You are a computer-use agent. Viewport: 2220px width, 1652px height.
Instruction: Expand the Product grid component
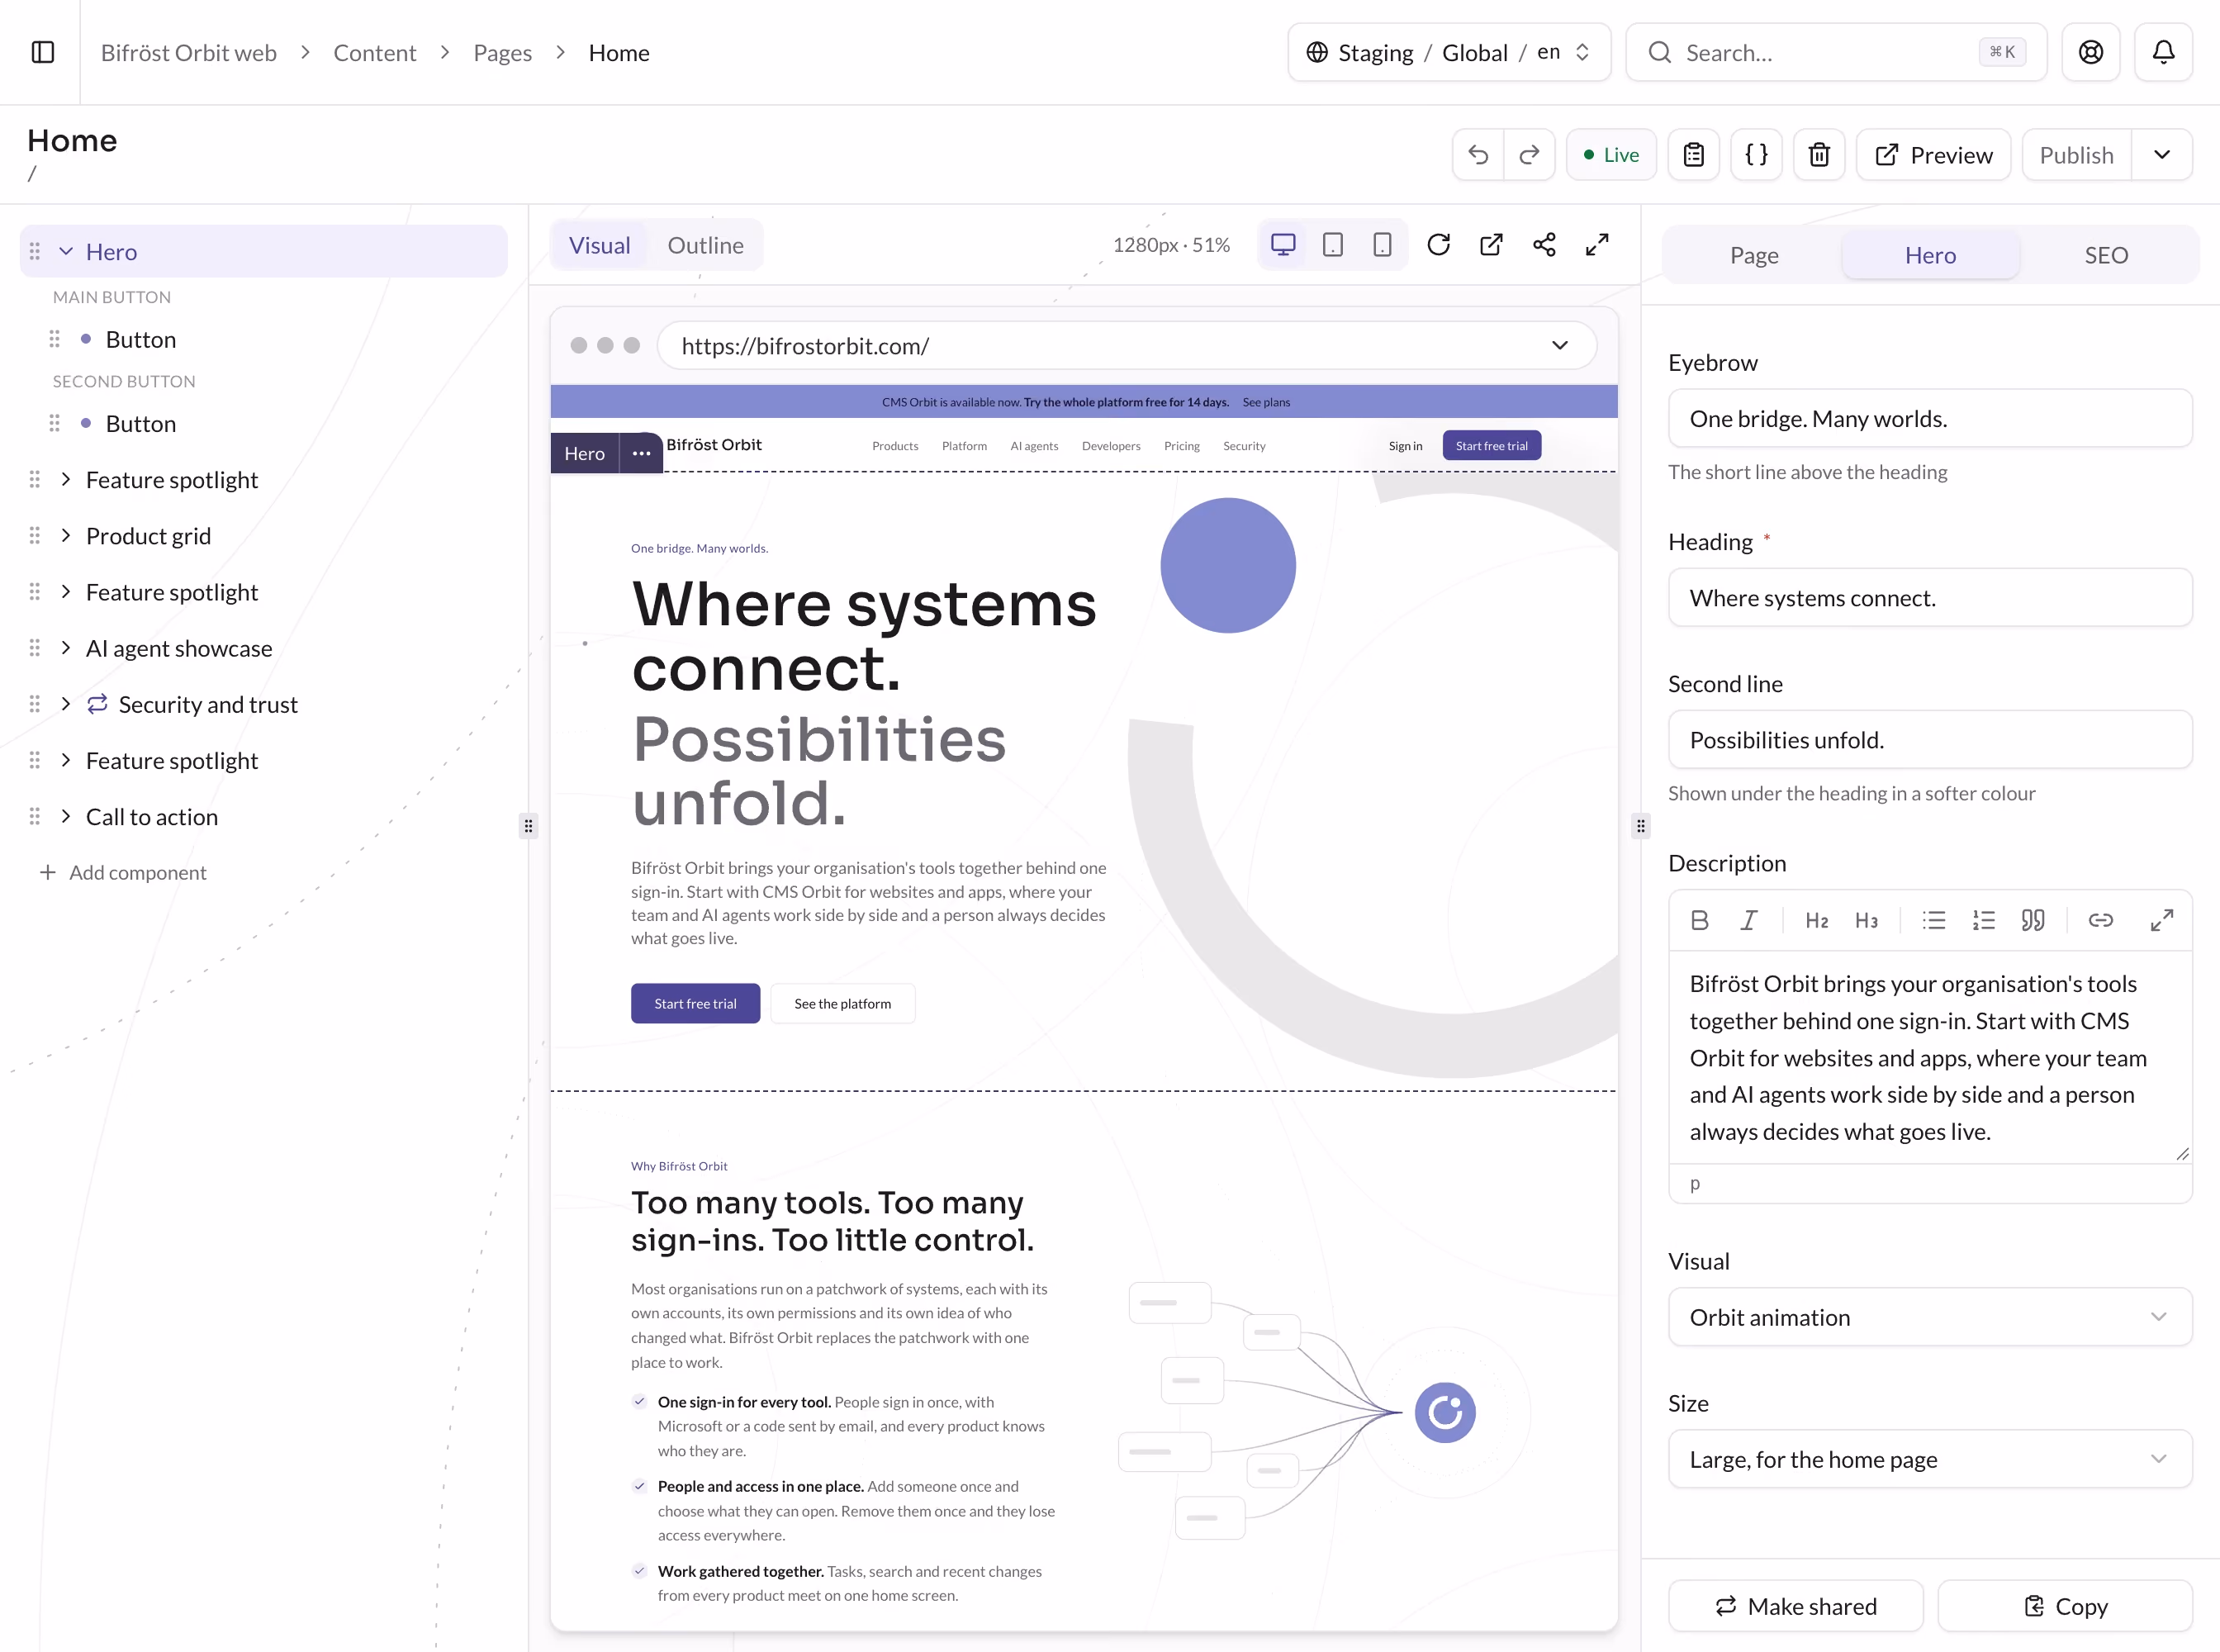pos(66,536)
